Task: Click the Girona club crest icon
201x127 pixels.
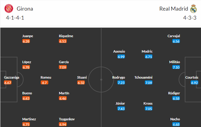Action: pyautogui.click(x=9, y=8)
